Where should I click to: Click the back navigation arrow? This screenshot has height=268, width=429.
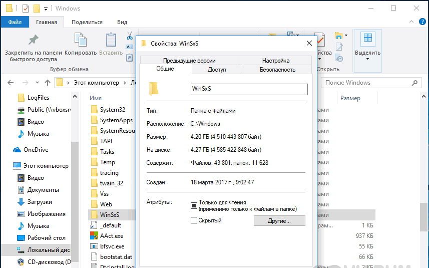pos(11,83)
